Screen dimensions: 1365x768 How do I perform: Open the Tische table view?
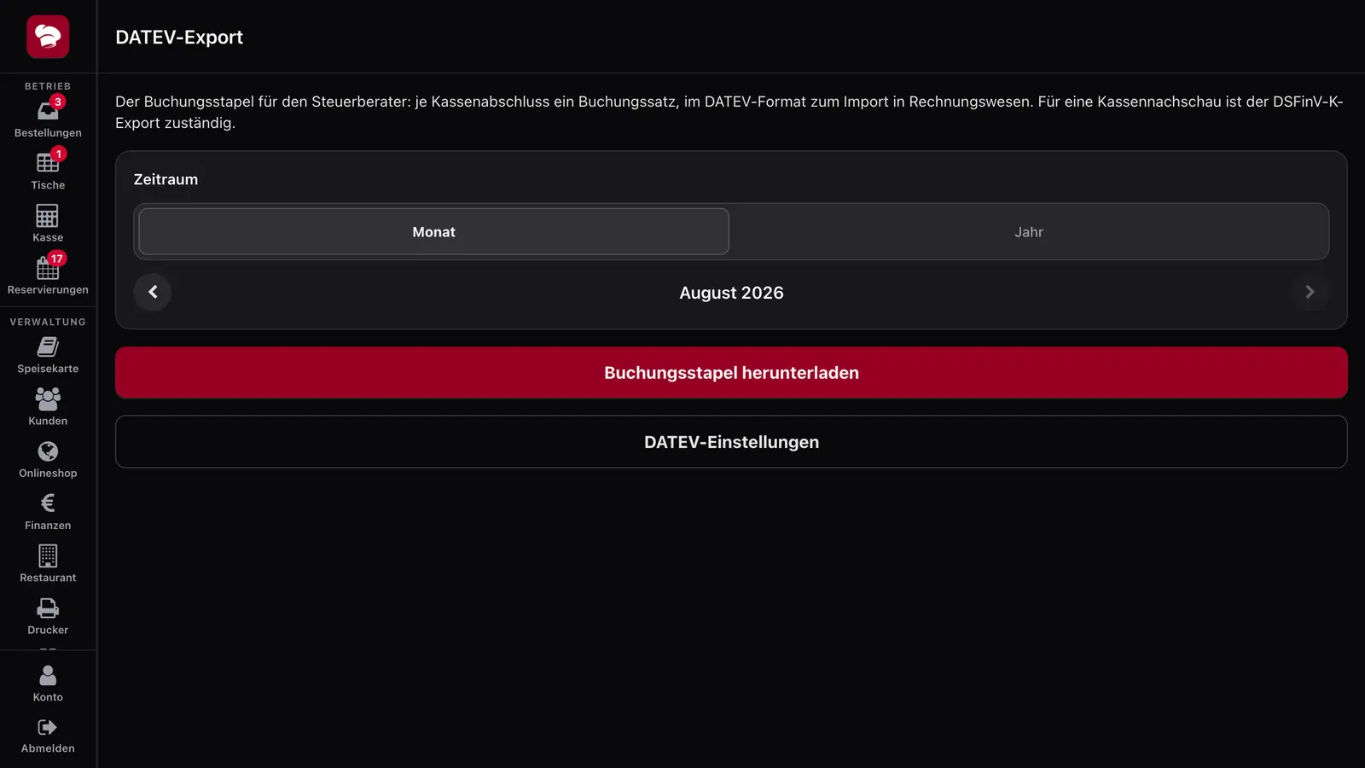pyautogui.click(x=48, y=171)
